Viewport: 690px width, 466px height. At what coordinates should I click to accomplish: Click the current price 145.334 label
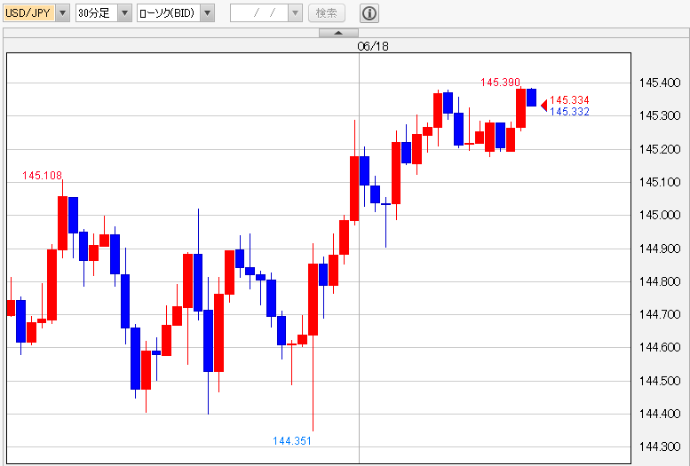click(x=569, y=100)
